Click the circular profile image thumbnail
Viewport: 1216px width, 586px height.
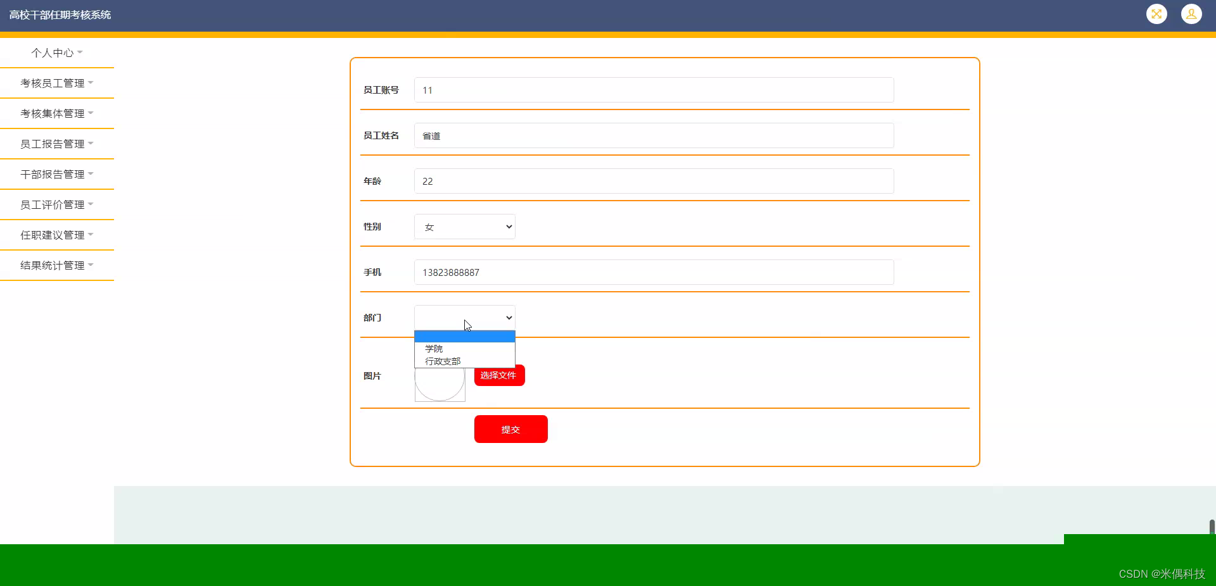[440, 385]
